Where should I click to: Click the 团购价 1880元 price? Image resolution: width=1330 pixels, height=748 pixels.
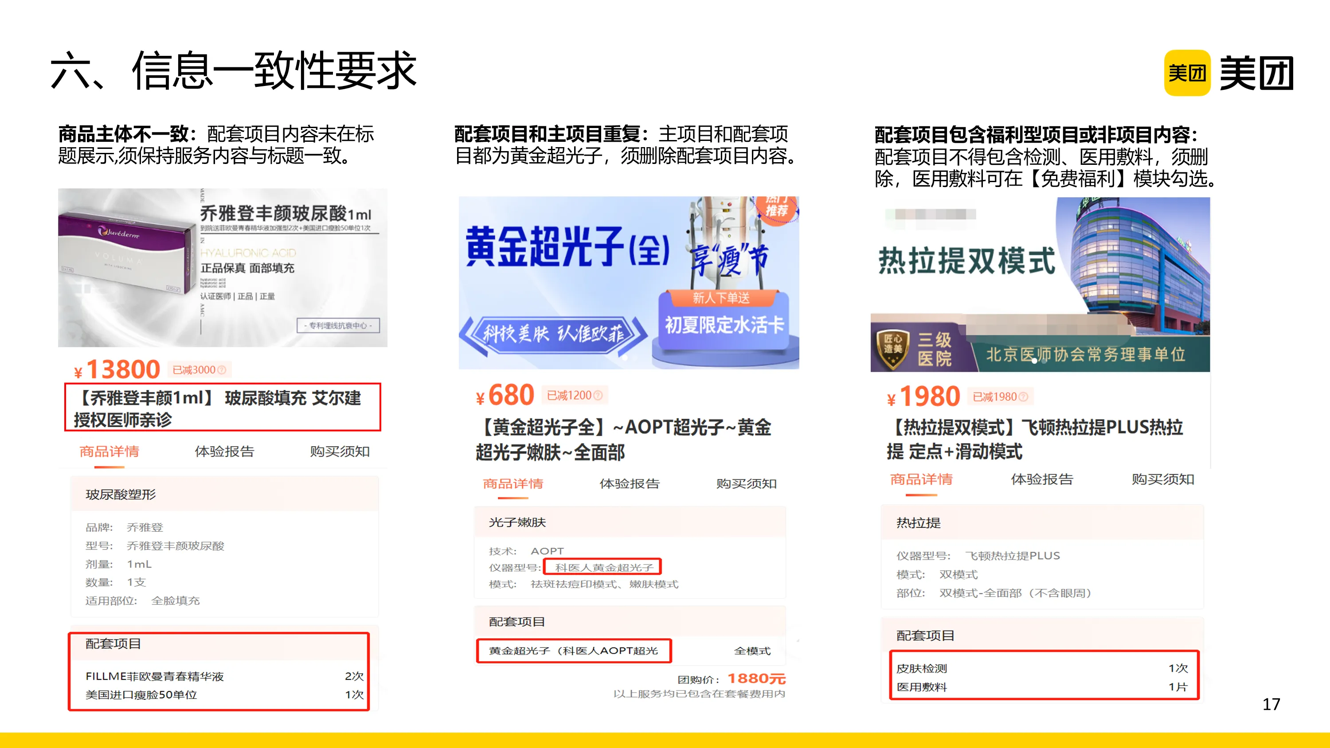click(731, 679)
